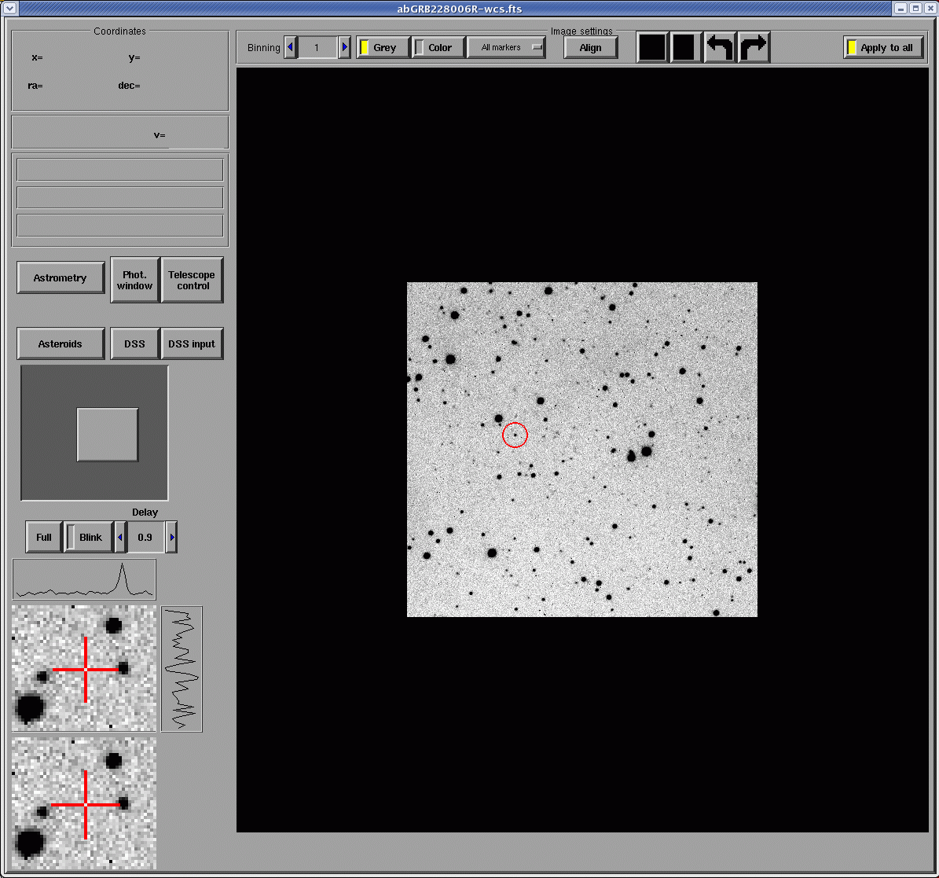Click the delay field showing 0.9
Image resolution: width=939 pixels, height=878 pixels.
click(145, 537)
